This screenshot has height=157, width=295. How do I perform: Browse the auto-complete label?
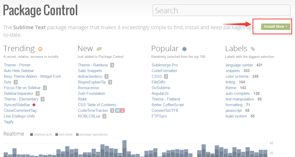tap(238, 93)
